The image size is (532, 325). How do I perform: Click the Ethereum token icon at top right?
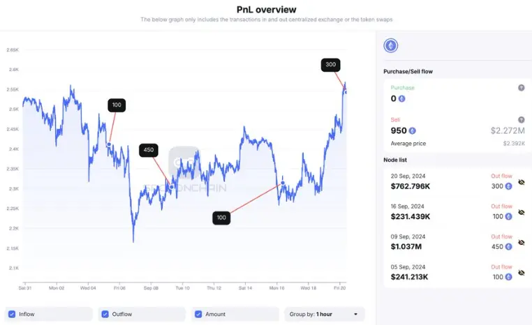point(390,46)
